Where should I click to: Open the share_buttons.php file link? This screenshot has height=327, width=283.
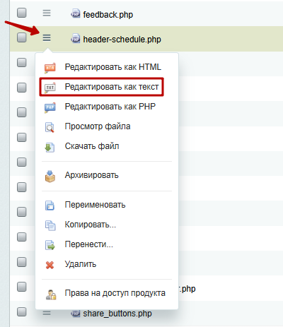[x=117, y=314]
